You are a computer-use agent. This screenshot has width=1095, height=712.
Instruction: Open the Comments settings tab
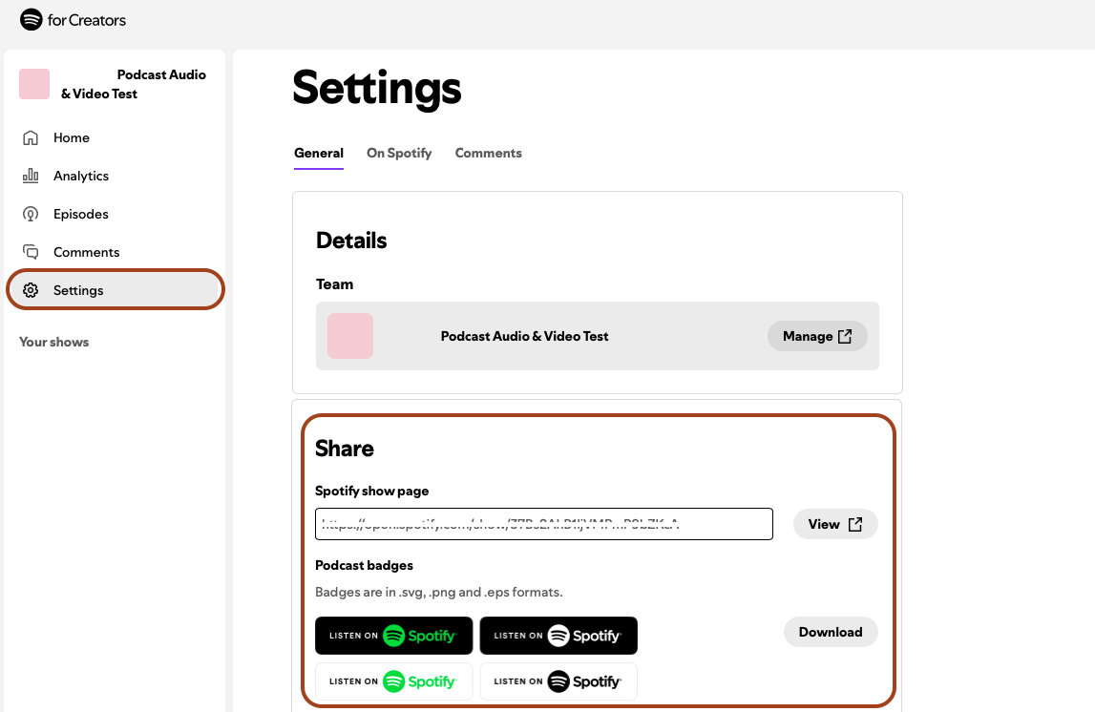click(488, 153)
